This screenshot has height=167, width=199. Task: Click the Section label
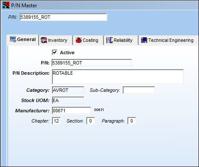75,121
